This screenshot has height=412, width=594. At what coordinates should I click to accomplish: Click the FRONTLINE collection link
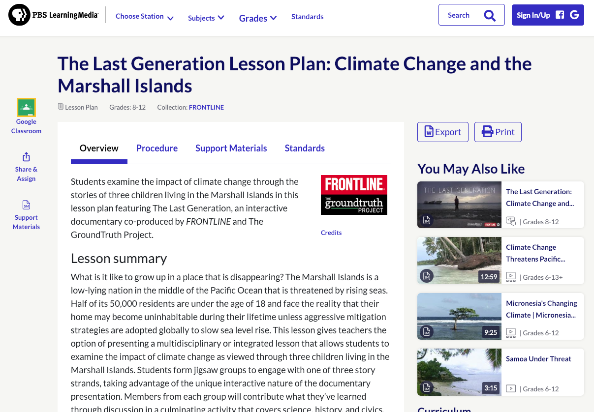click(206, 107)
